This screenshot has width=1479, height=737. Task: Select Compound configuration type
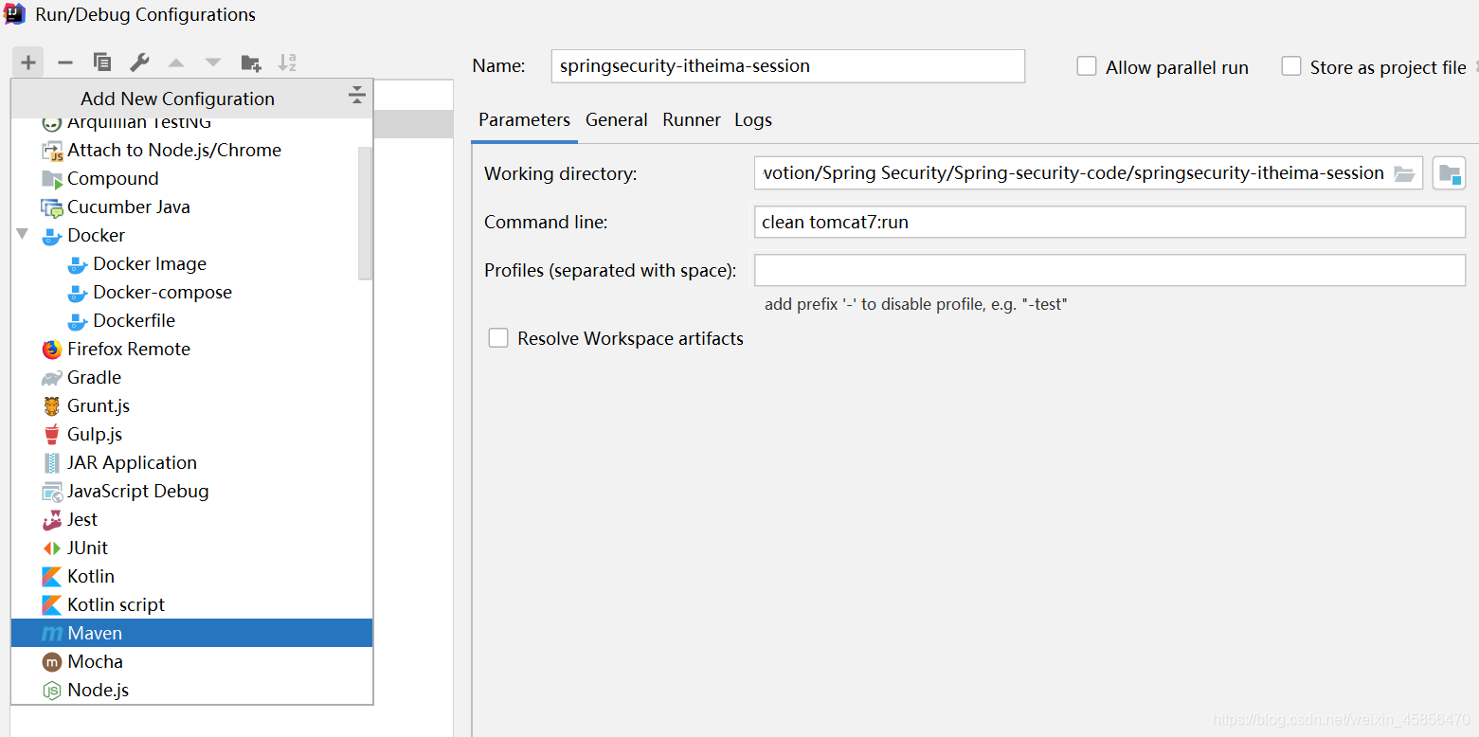click(x=191, y=178)
